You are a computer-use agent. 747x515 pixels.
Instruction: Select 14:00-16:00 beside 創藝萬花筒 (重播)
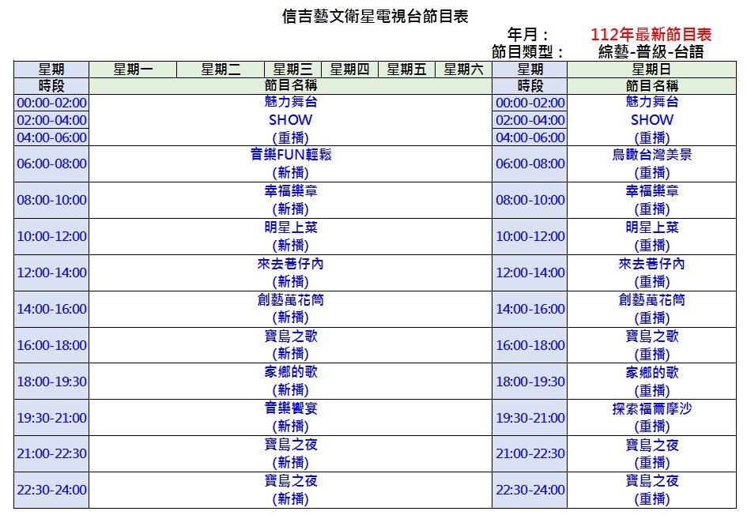pyautogui.click(x=530, y=309)
